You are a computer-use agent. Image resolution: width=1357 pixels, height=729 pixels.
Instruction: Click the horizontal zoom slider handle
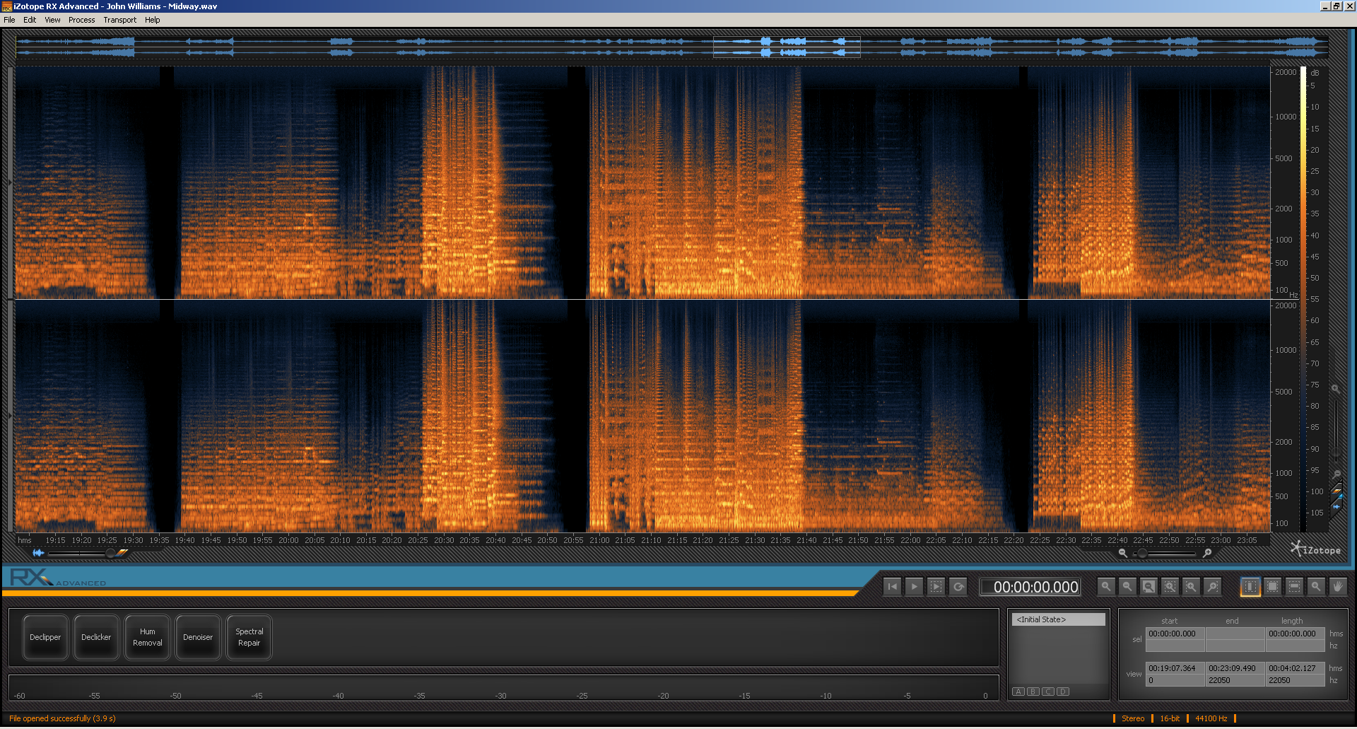1142,553
